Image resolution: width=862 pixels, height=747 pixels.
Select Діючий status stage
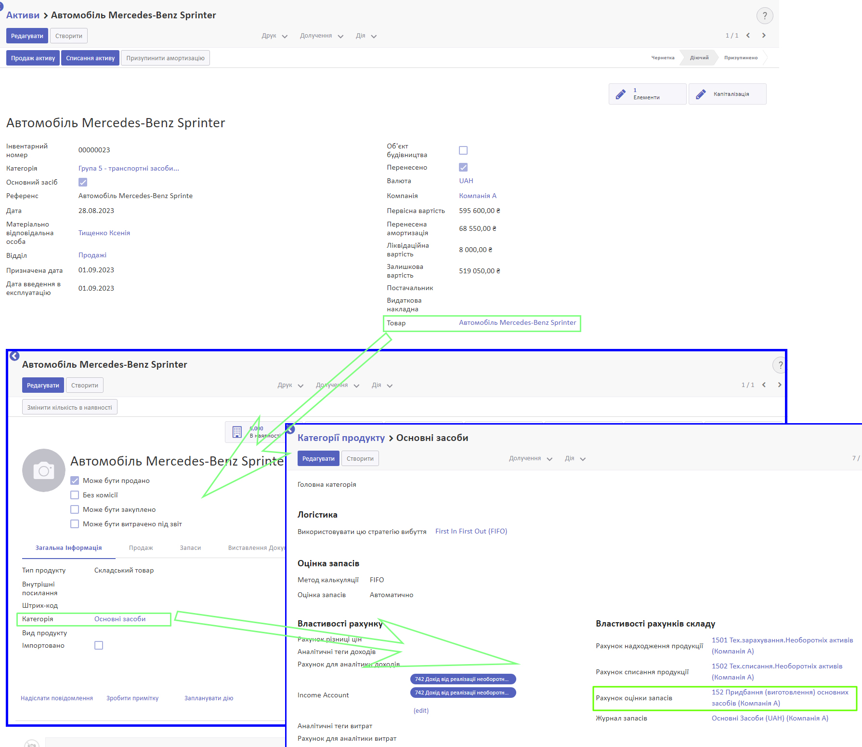[699, 58]
